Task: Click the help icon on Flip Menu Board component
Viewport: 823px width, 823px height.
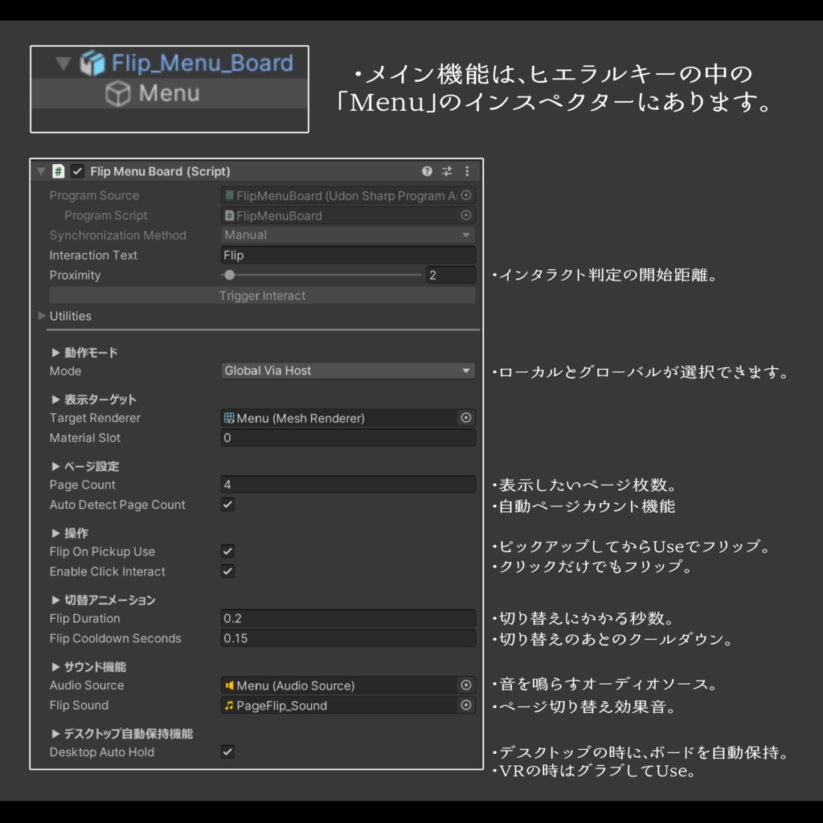Action: pyautogui.click(x=426, y=170)
